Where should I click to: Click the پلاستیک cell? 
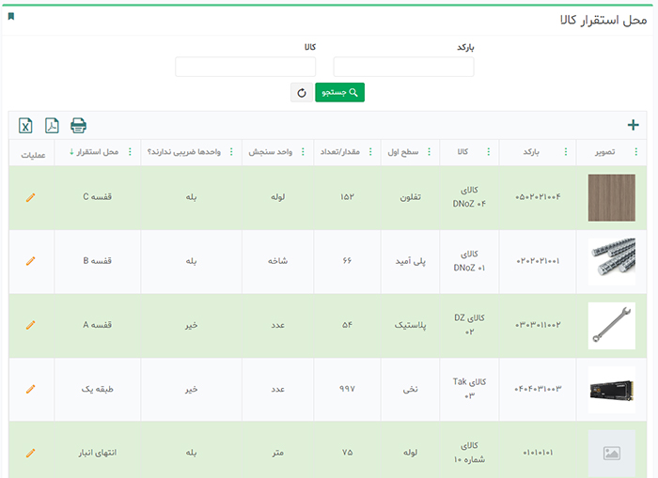410,325
